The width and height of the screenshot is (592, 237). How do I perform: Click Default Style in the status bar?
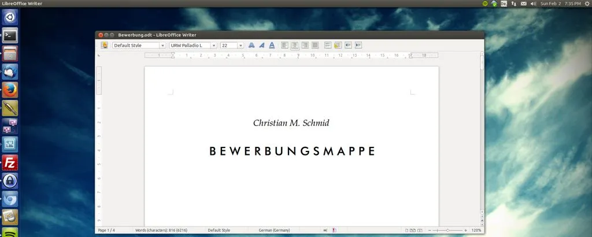coord(219,230)
